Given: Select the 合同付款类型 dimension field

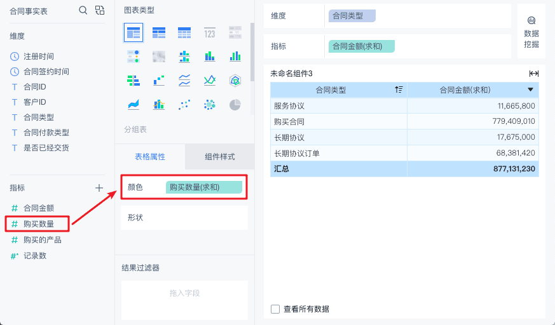Looking at the screenshot, I should coord(46,133).
